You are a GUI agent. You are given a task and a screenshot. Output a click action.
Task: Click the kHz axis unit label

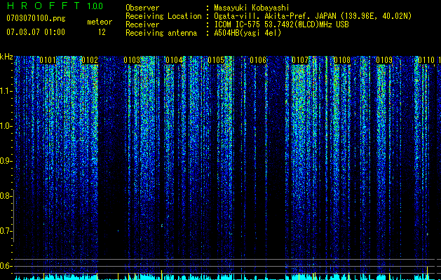point(6,57)
